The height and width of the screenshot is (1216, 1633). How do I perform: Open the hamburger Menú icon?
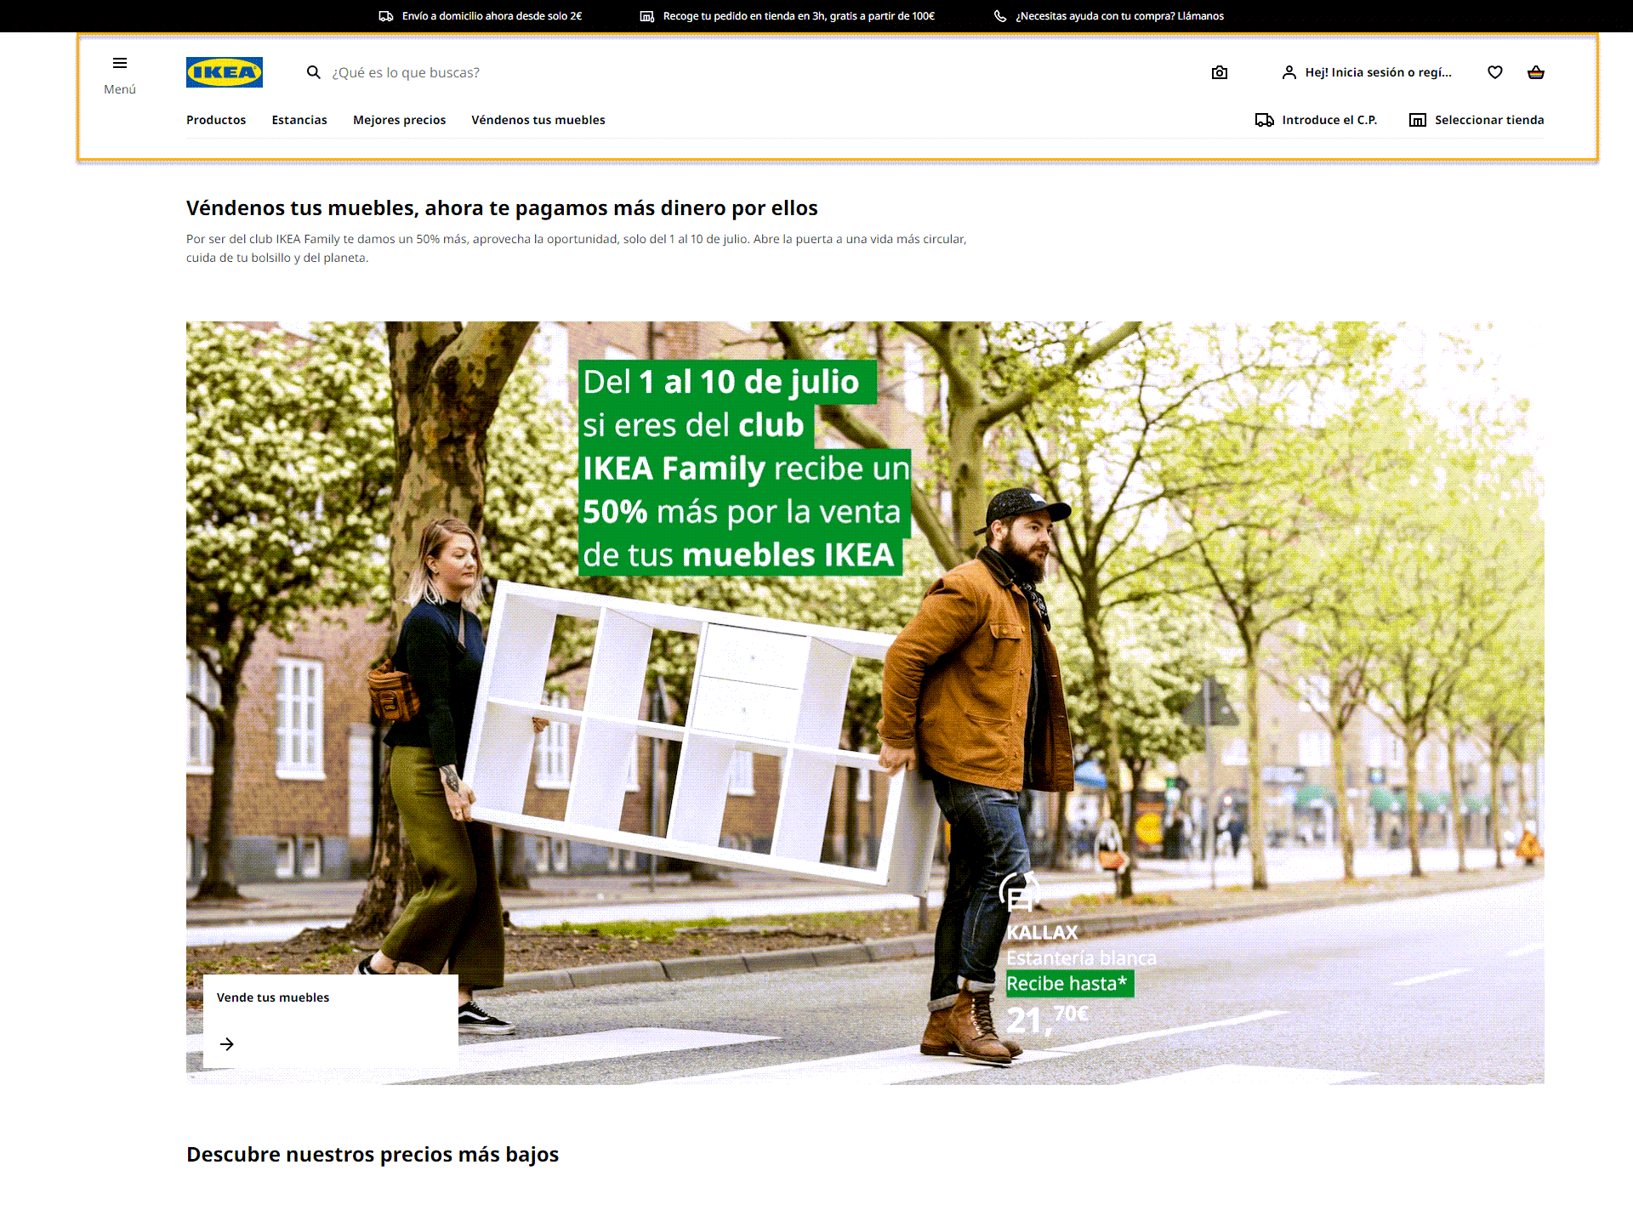click(x=120, y=63)
